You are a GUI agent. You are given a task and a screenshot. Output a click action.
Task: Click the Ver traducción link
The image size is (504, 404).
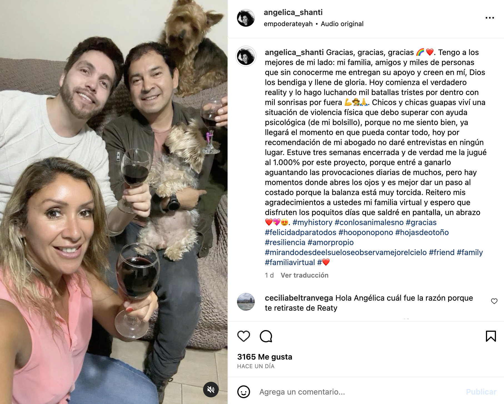coord(305,275)
